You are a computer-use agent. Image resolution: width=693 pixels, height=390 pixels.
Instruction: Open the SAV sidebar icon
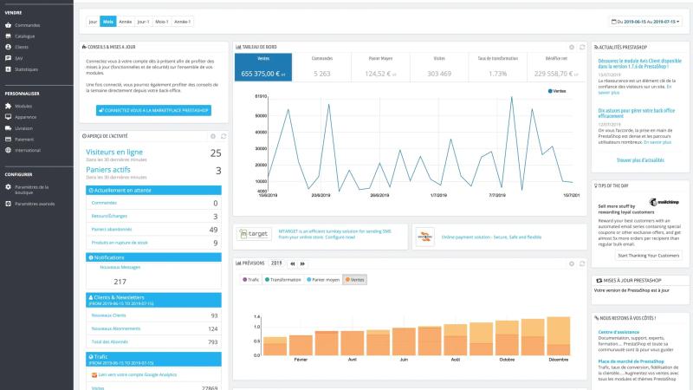[8, 58]
